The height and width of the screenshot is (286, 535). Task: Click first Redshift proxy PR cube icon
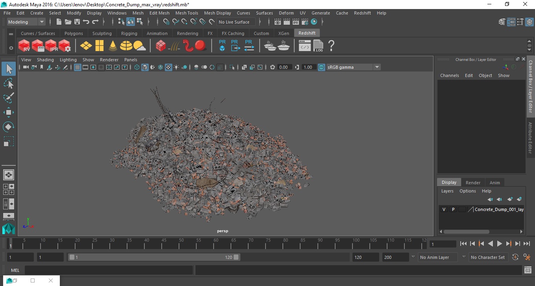222,46
